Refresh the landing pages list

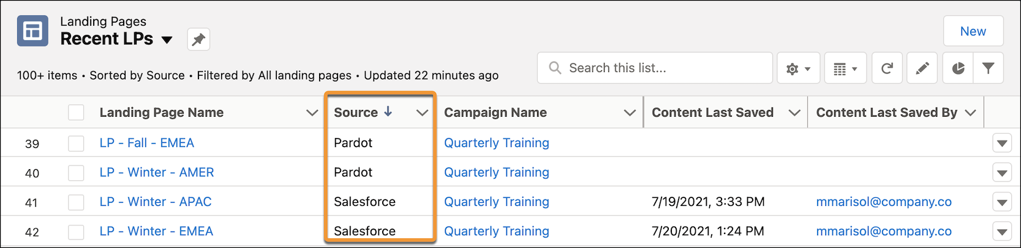887,68
